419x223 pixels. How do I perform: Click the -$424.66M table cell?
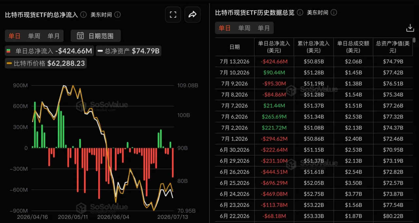pos(274,62)
